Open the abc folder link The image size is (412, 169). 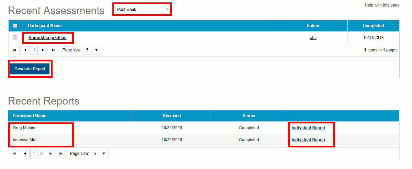(x=313, y=38)
